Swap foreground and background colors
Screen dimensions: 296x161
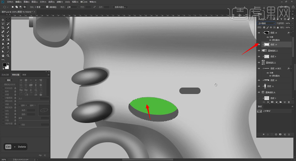coord(8,63)
